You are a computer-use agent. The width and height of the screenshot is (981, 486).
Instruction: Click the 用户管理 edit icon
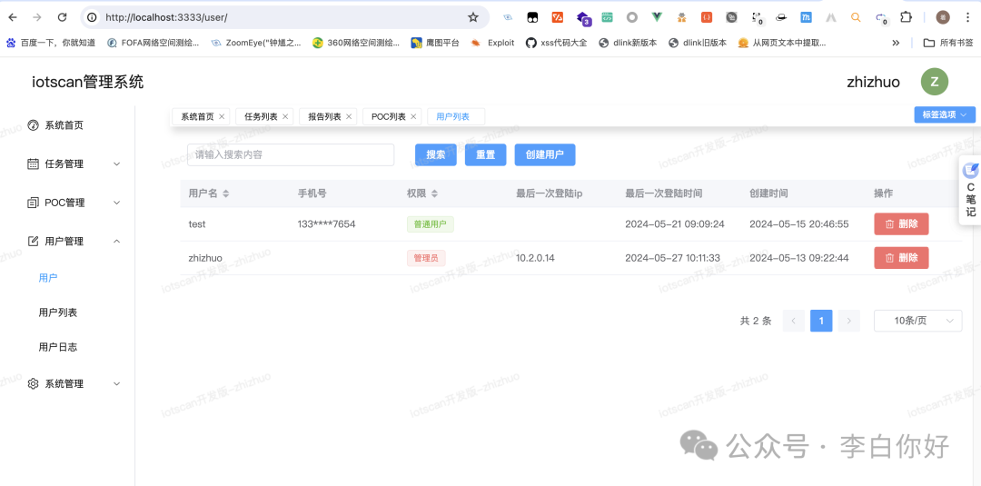34,242
